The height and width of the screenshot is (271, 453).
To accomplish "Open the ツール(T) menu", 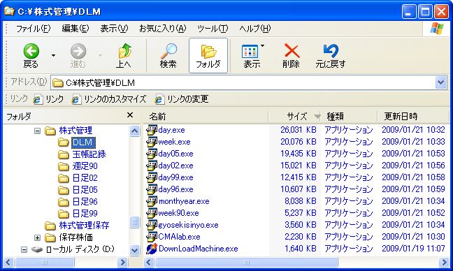I will pos(213,28).
